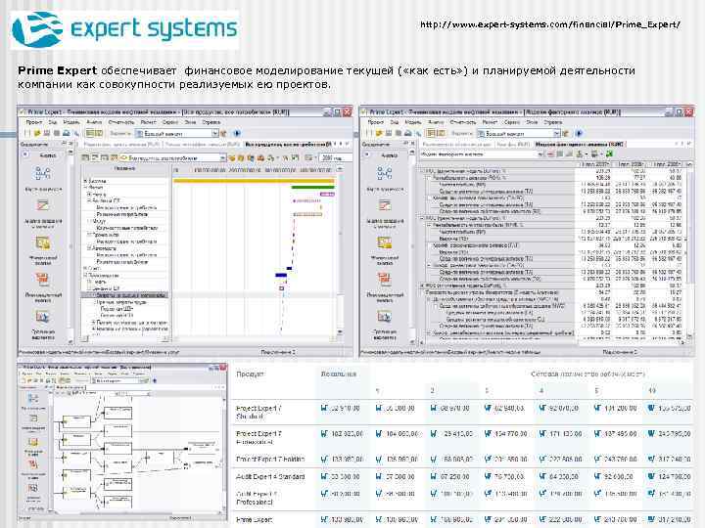Click the Название column header in left window
This screenshot has height=528, width=705.
[125, 169]
